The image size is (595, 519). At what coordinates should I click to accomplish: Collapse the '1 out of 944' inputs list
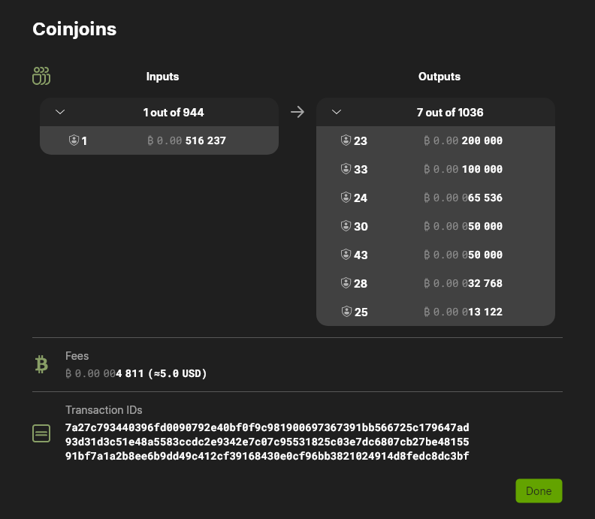tap(60, 112)
